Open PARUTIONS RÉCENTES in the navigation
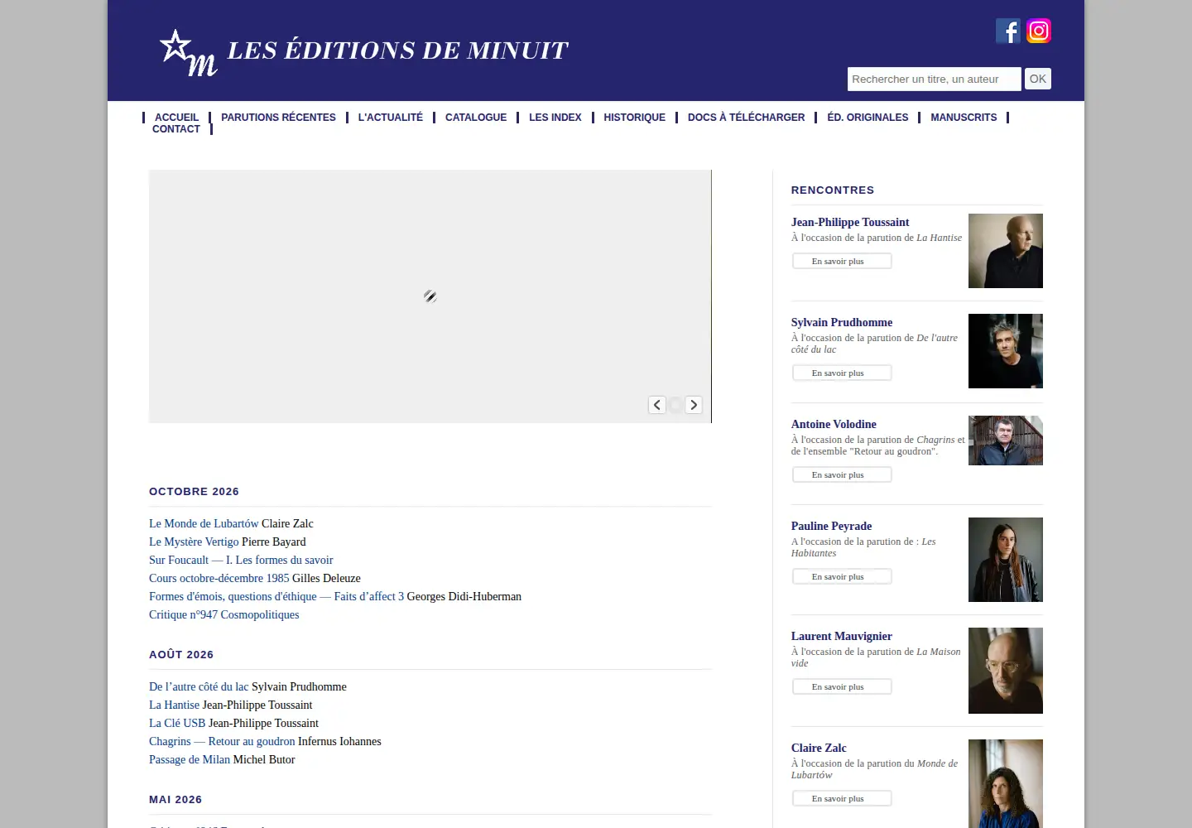This screenshot has height=828, width=1192. point(278,118)
